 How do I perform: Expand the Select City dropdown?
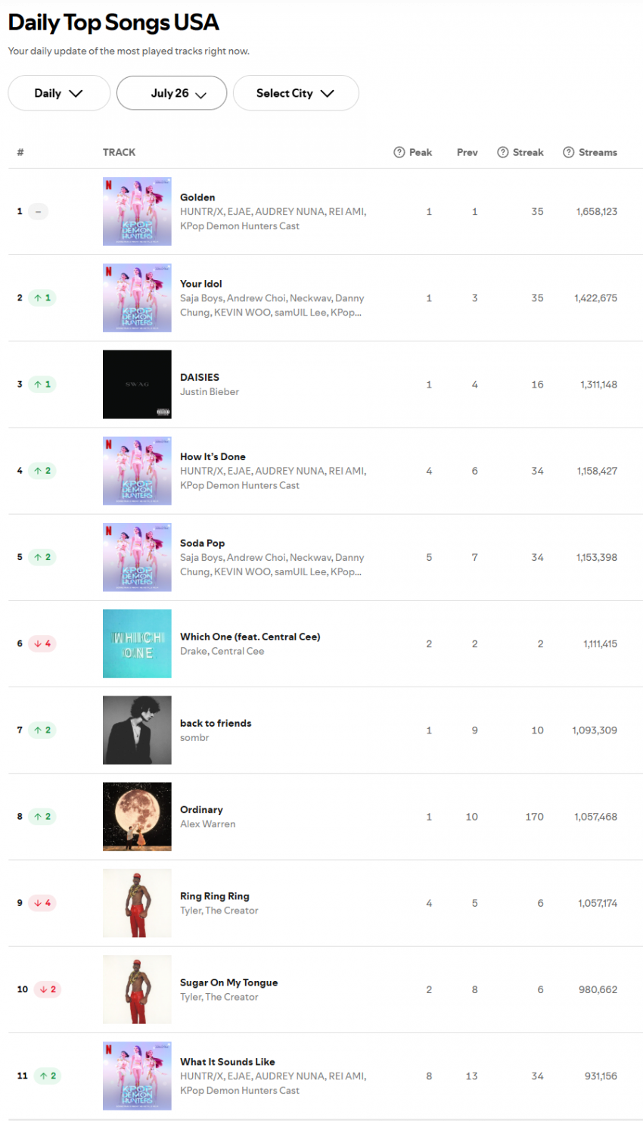(296, 93)
